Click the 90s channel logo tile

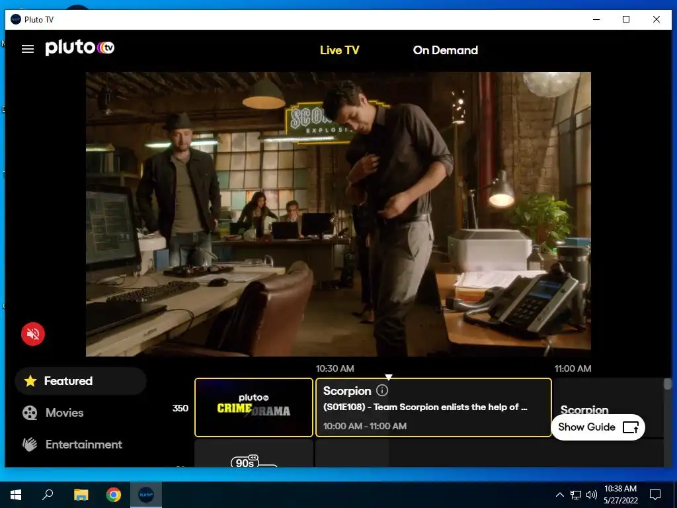[x=253, y=454]
